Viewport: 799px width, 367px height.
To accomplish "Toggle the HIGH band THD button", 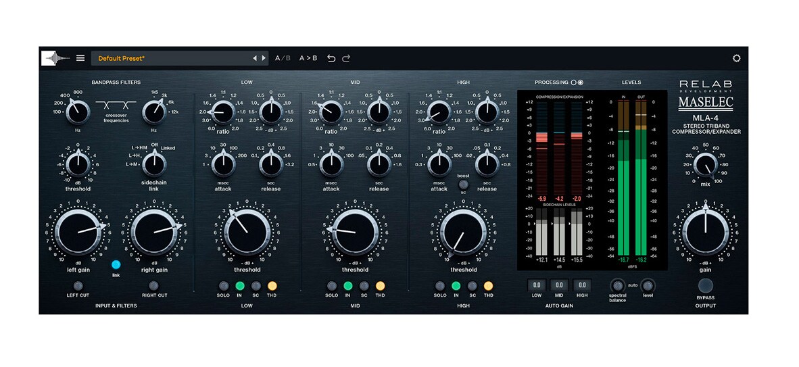I will coord(488,286).
